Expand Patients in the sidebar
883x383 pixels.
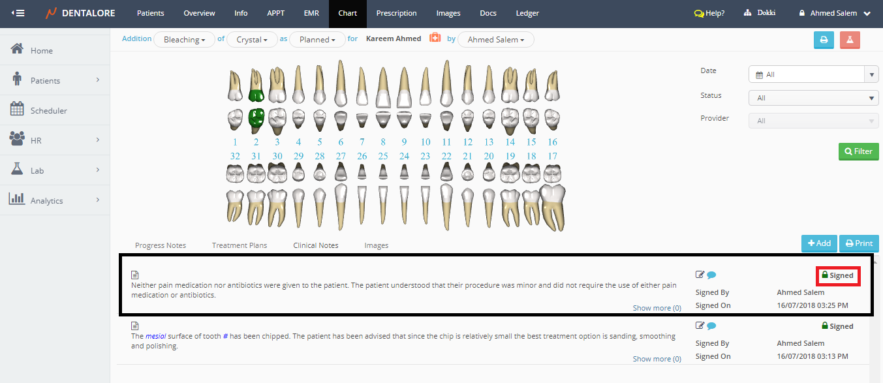(x=55, y=80)
